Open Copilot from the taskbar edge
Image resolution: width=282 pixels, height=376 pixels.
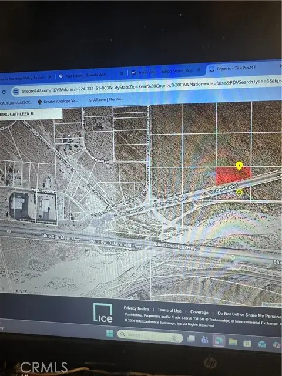(277, 345)
